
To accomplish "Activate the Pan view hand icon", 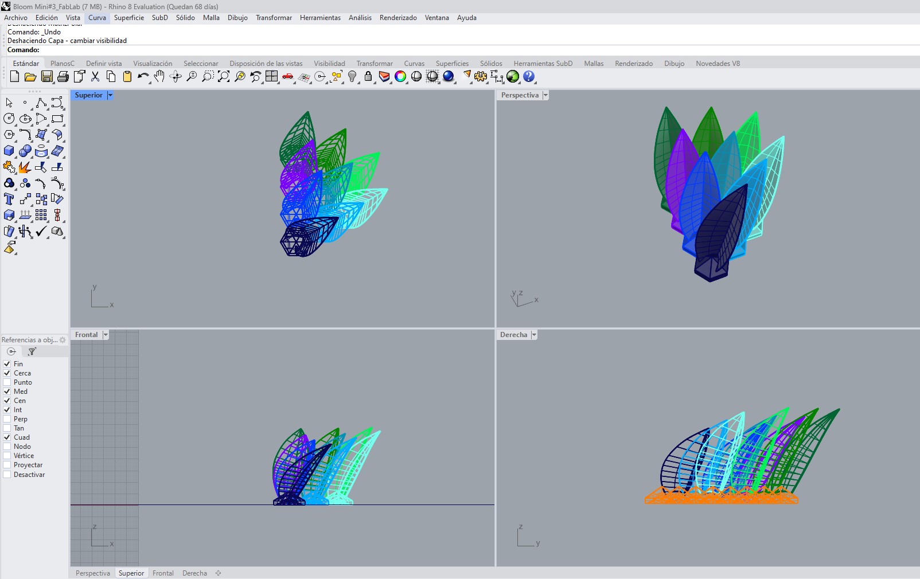I will click(159, 77).
